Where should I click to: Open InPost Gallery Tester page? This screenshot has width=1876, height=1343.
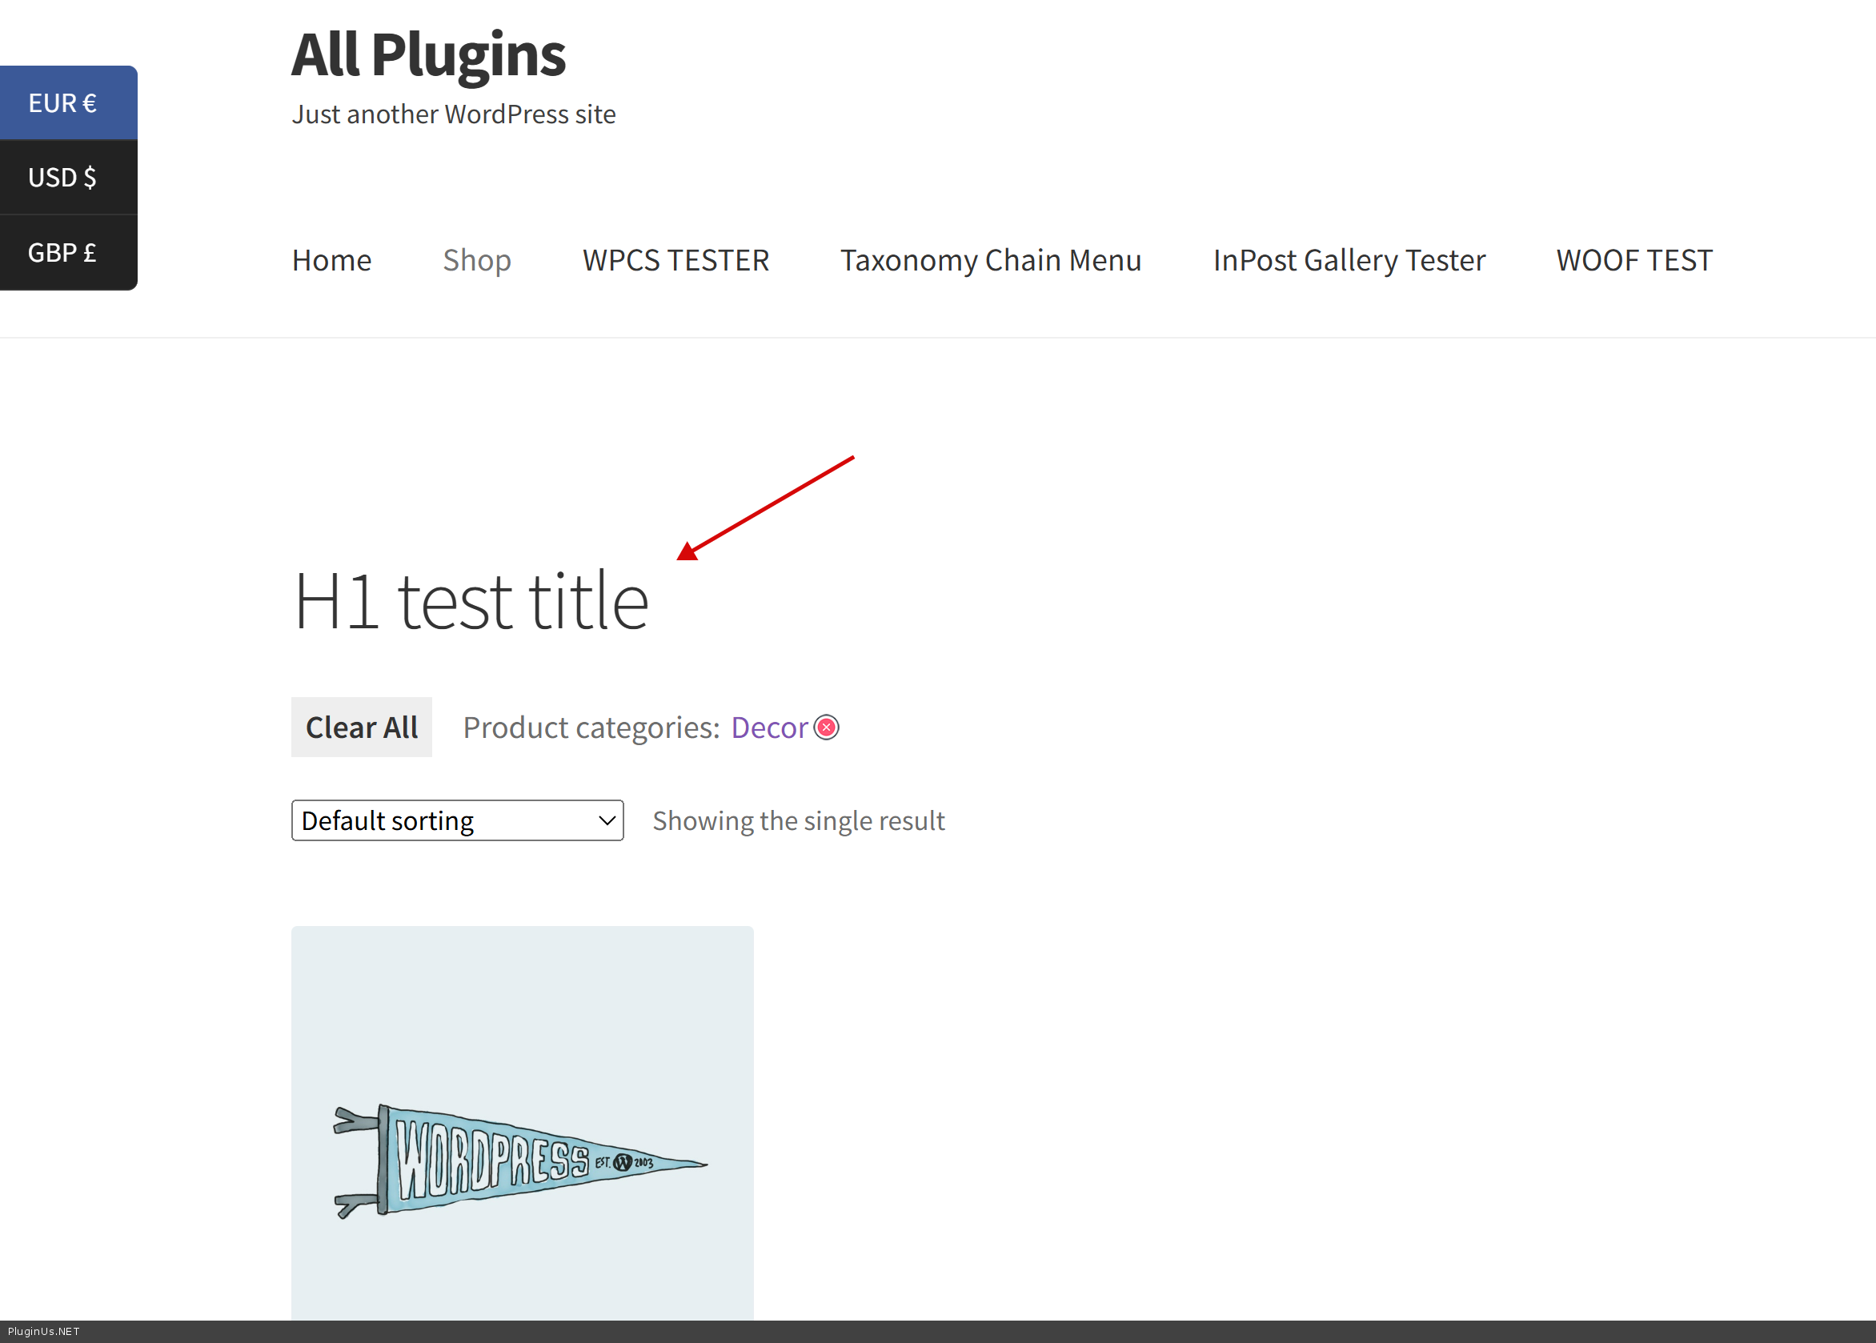1349,260
